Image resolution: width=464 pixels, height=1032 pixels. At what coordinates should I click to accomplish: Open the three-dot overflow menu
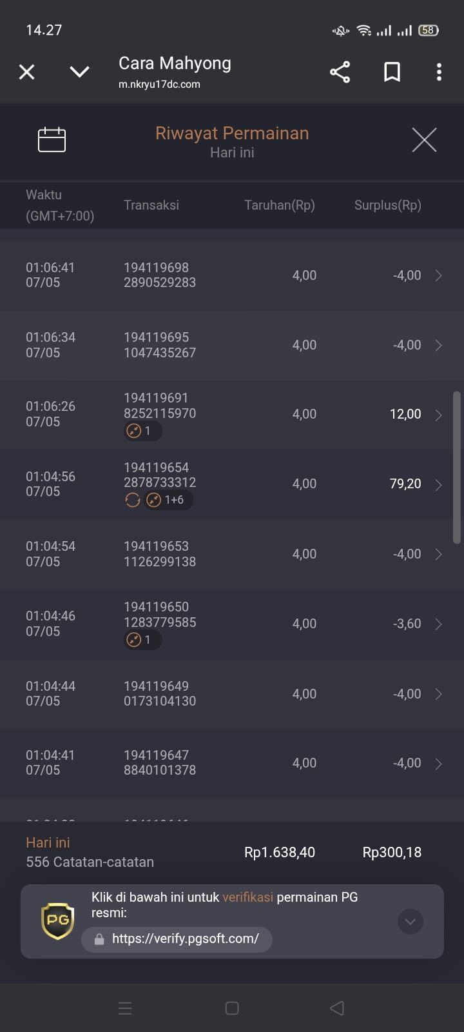coord(439,72)
